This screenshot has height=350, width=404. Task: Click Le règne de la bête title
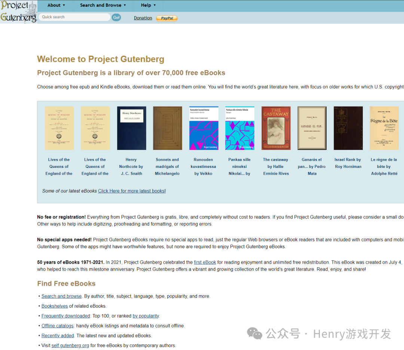pyautogui.click(x=384, y=167)
